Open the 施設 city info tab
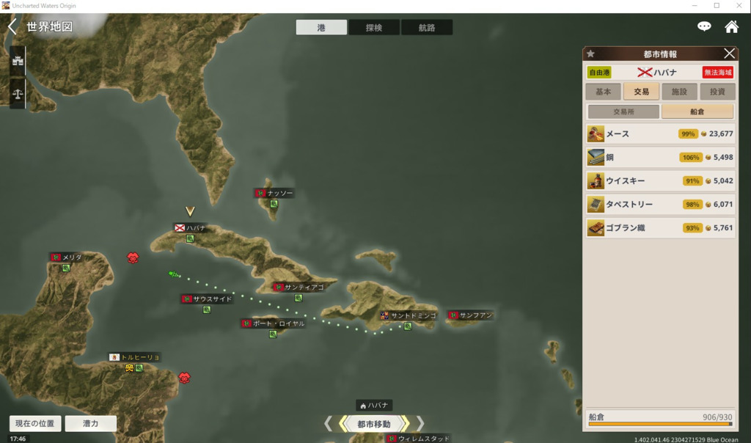Viewport: 751px width, 443px height. tap(679, 92)
